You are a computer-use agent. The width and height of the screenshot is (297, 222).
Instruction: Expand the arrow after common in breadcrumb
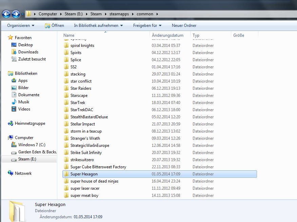[157, 14]
